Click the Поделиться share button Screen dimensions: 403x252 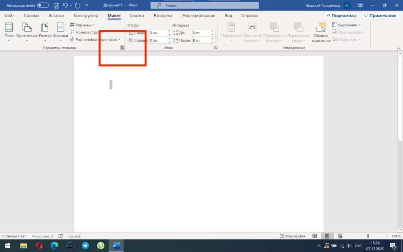coord(341,16)
